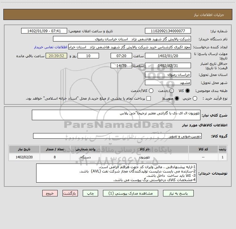The width and height of the screenshot is (236, 229).
Task: Choose the متوسط purchase type radio
Action: (x=177, y=98)
